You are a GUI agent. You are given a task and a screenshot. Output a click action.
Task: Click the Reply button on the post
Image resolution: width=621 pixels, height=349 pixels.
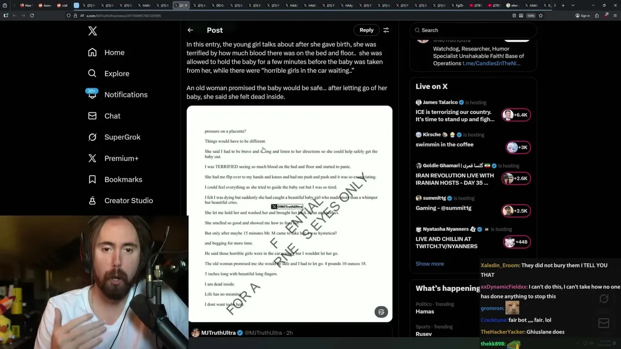point(366,30)
